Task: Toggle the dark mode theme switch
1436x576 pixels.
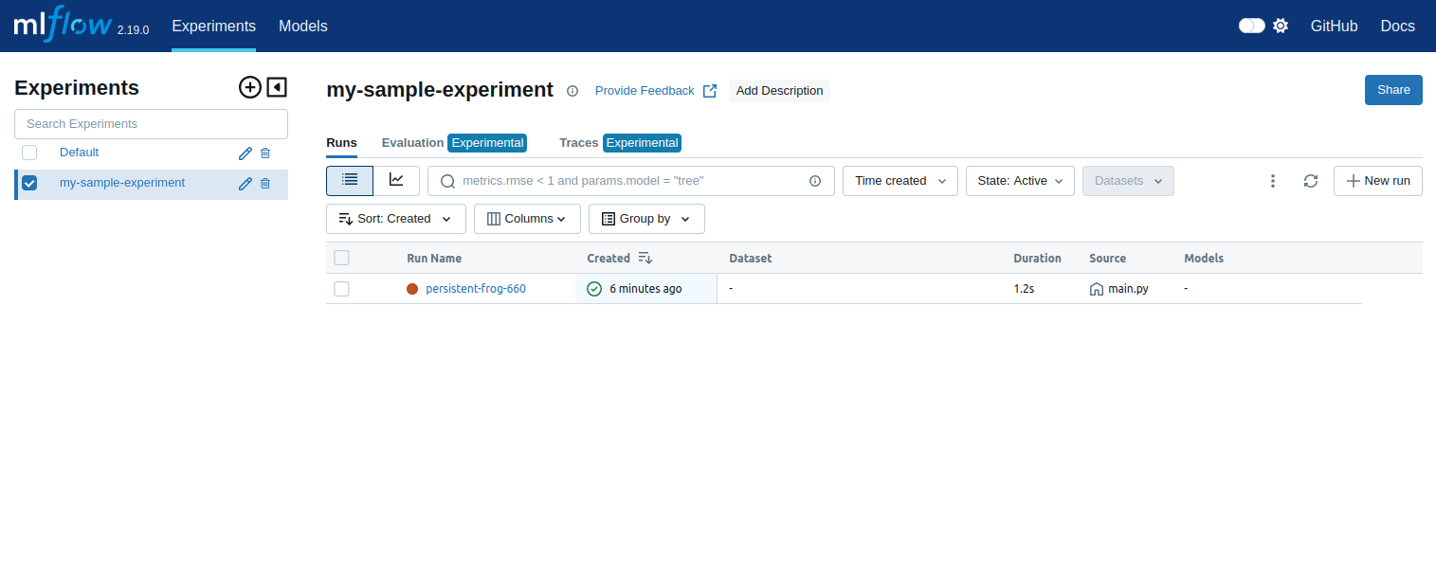Action: click(x=1252, y=26)
